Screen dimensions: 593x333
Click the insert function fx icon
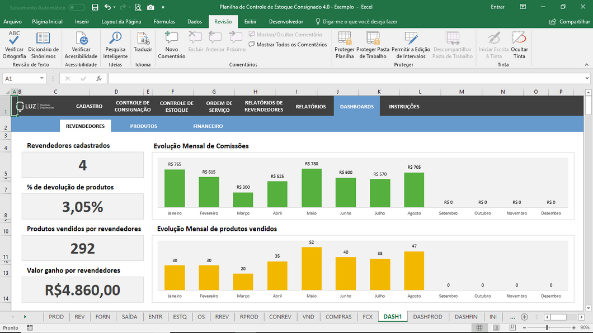coord(98,79)
